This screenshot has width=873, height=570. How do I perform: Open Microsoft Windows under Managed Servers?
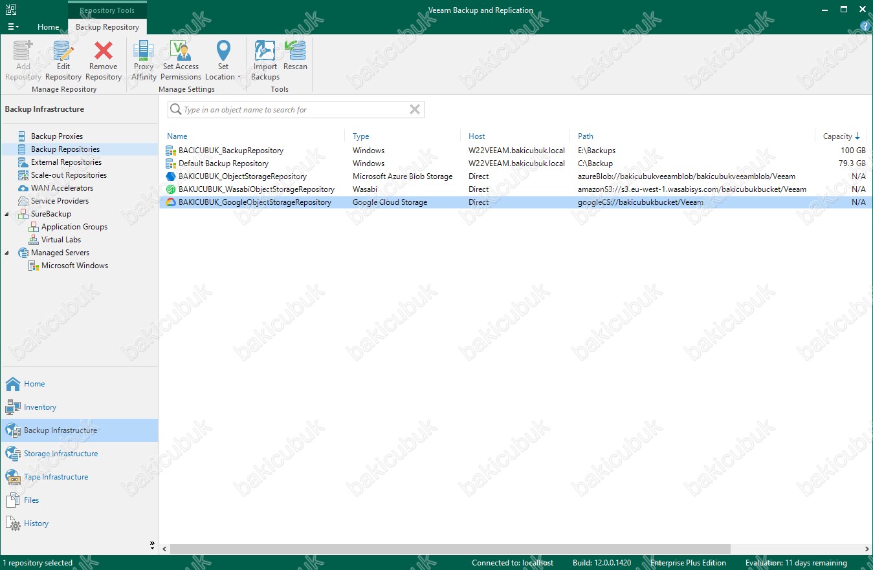point(74,266)
